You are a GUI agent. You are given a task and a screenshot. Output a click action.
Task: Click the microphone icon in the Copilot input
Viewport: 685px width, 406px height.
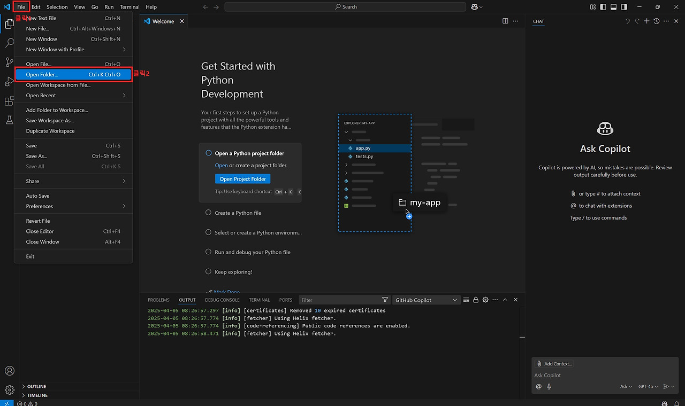549,386
